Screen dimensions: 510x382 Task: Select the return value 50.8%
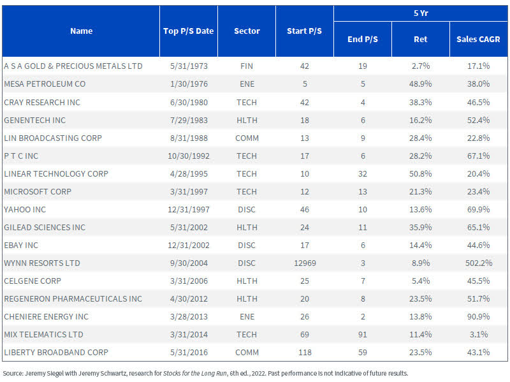click(x=421, y=174)
